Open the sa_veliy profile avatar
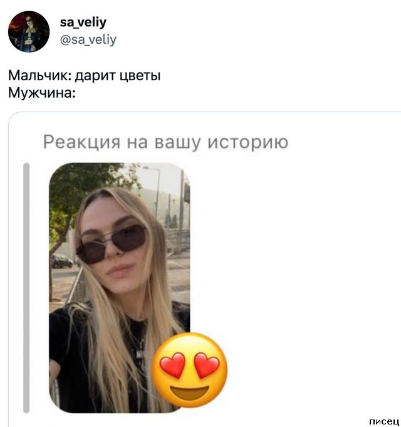401x427 pixels. click(x=29, y=31)
